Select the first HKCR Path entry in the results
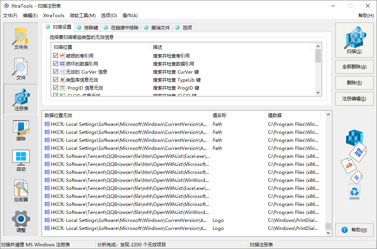This screenshot has width=377, height=249. pyautogui.click(x=114, y=124)
